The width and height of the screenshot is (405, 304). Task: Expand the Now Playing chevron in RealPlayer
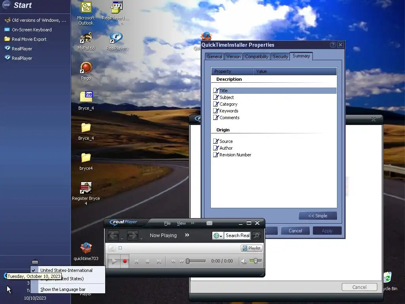(187, 235)
